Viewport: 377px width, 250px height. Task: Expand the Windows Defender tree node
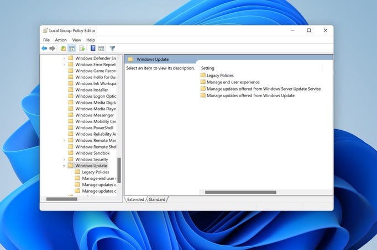coord(64,58)
